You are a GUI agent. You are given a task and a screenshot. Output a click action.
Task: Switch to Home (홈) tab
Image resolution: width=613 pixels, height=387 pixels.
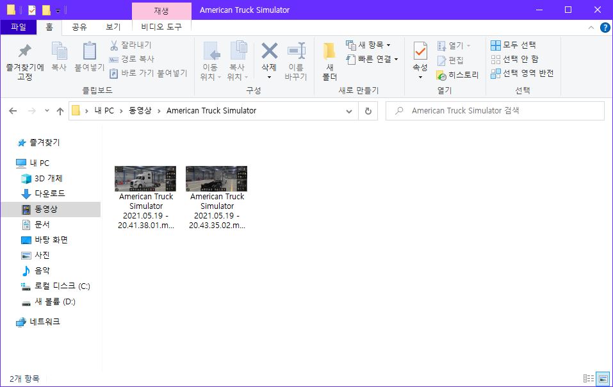point(49,27)
